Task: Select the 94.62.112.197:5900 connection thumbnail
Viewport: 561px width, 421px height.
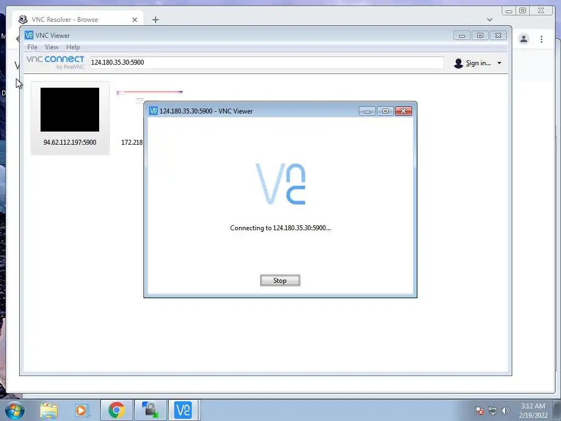Action: [x=70, y=118]
